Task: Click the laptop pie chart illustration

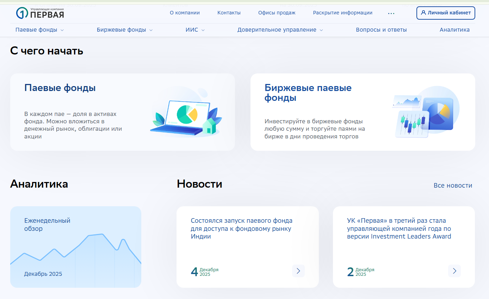Action: click(186, 112)
